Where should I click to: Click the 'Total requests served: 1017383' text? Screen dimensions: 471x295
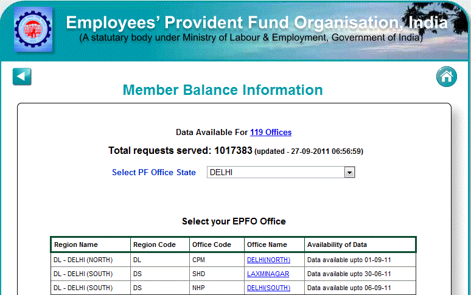(x=180, y=151)
